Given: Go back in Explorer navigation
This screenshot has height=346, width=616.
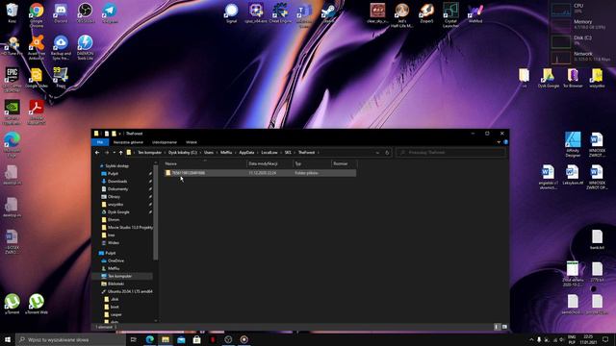Looking at the screenshot, I should click(x=97, y=152).
